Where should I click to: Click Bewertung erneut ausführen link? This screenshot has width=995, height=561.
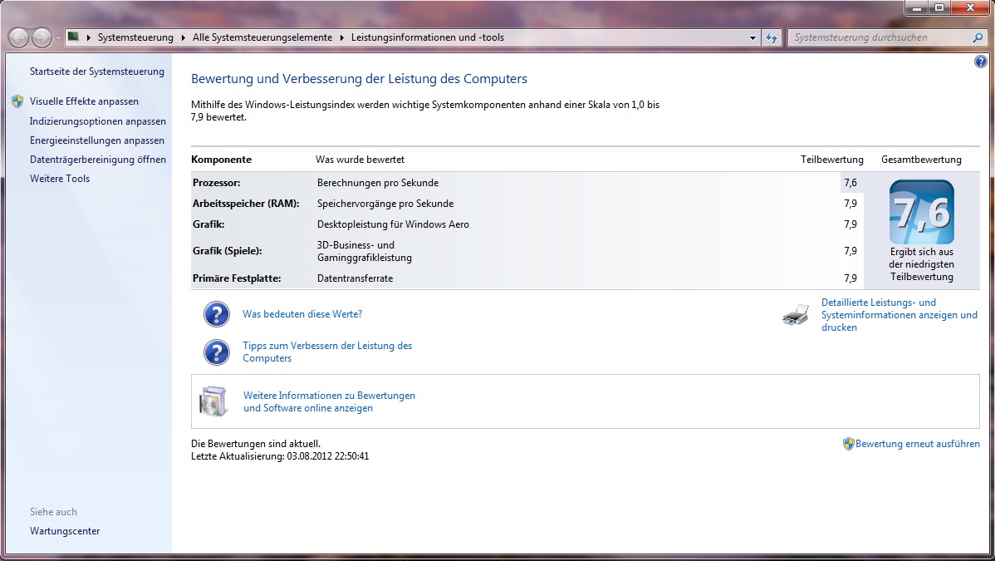pos(918,444)
